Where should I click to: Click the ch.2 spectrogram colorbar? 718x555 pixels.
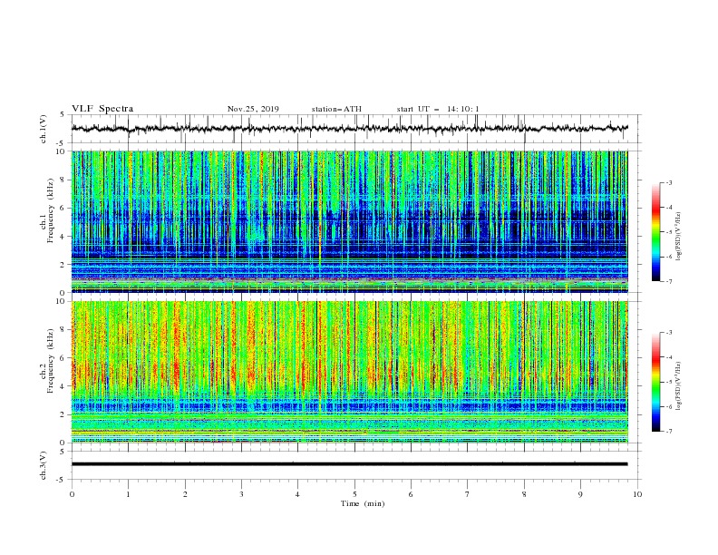pyautogui.click(x=655, y=382)
